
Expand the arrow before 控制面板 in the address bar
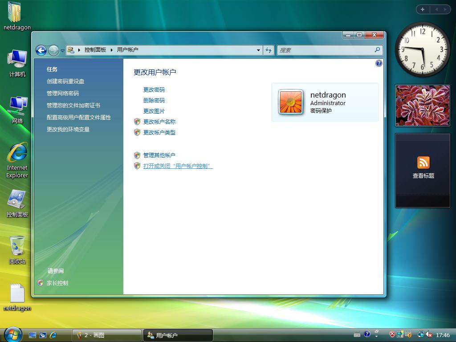[x=79, y=50]
